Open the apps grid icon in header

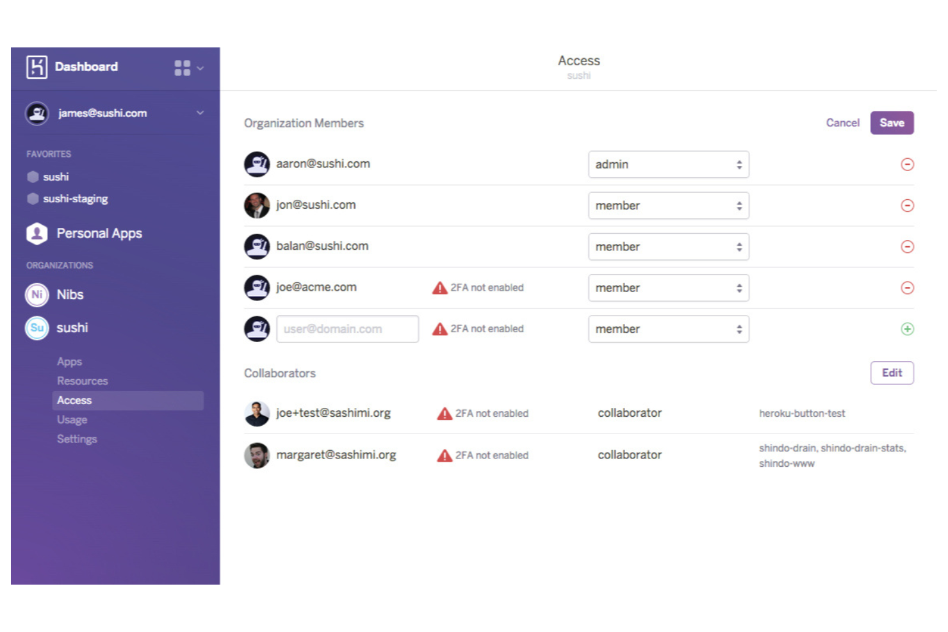[182, 67]
